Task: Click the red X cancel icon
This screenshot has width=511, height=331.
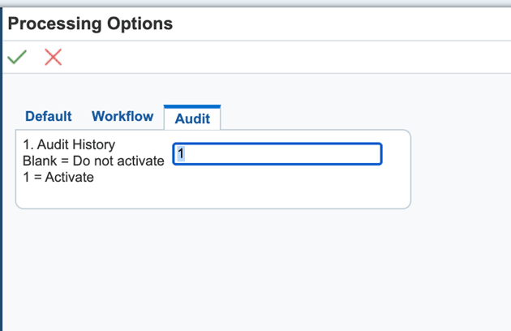Action: click(53, 57)
